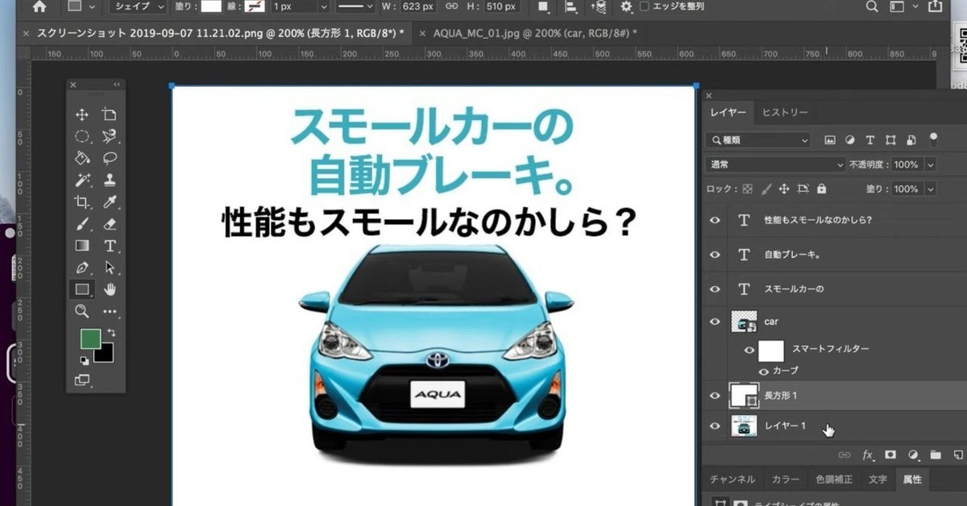Screen dimensions: 967x506
Task: Toggle lock all padlock icon
Action: coord(821,189)
